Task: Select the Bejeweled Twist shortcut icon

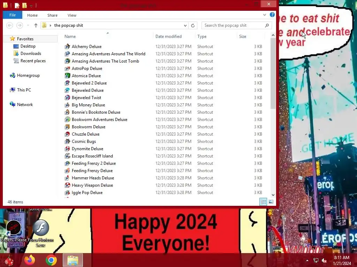Action: pyautogui.click(x=67, y=98)
